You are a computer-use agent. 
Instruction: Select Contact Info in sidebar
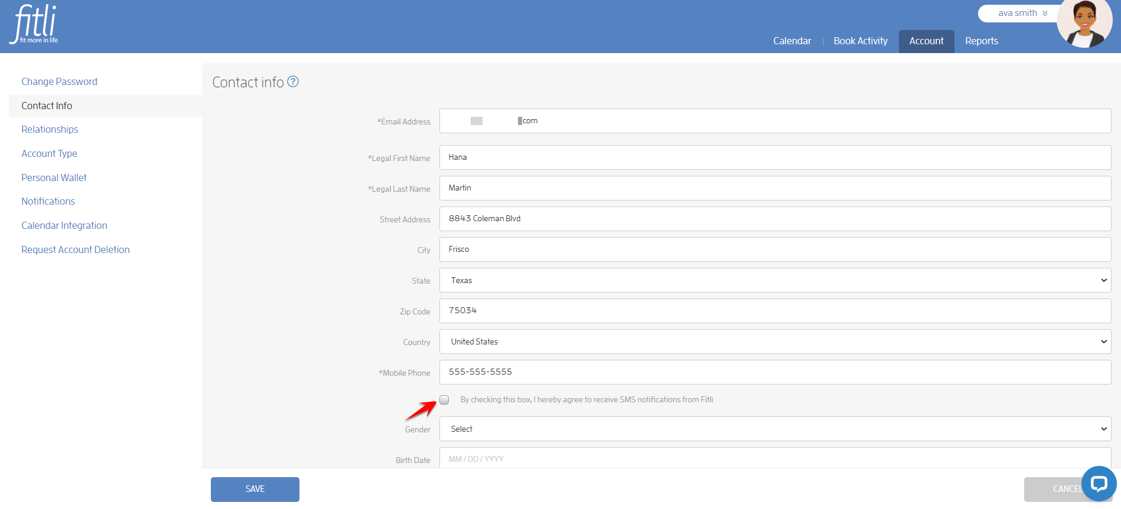[105, 106]
